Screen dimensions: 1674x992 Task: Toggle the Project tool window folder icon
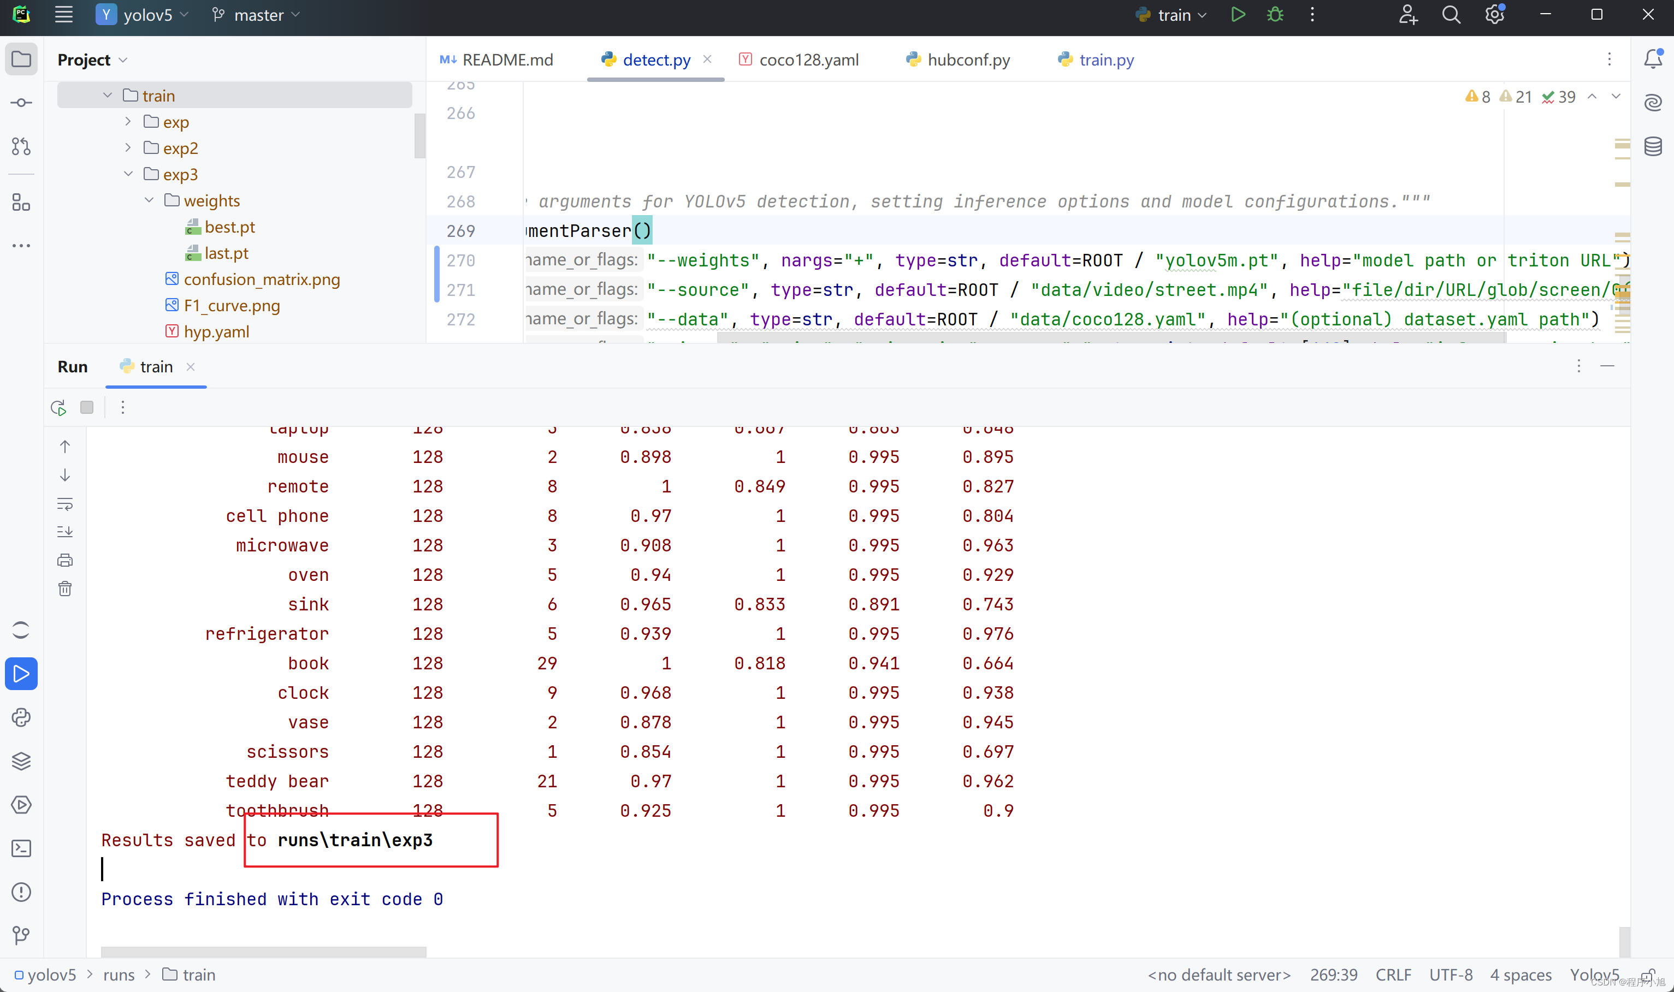coord(21,59)
